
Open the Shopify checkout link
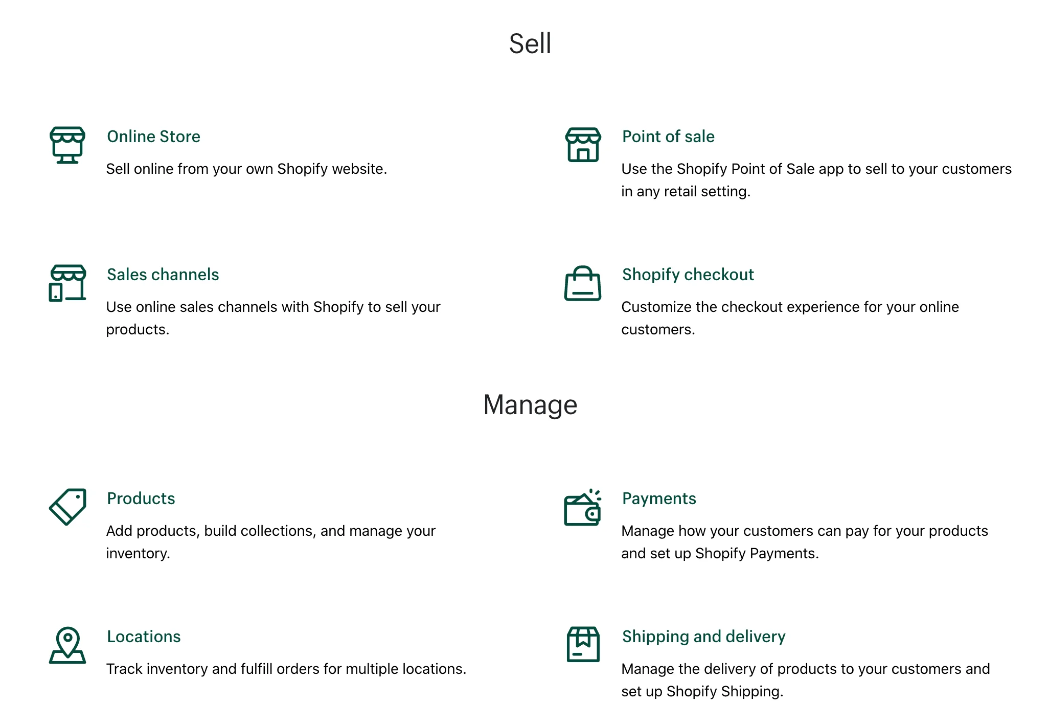coord(688,275)
